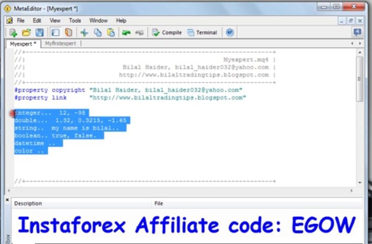372x244 pixels.
Task: Close the Toolbox panel with X
Action: coord(7,200)
